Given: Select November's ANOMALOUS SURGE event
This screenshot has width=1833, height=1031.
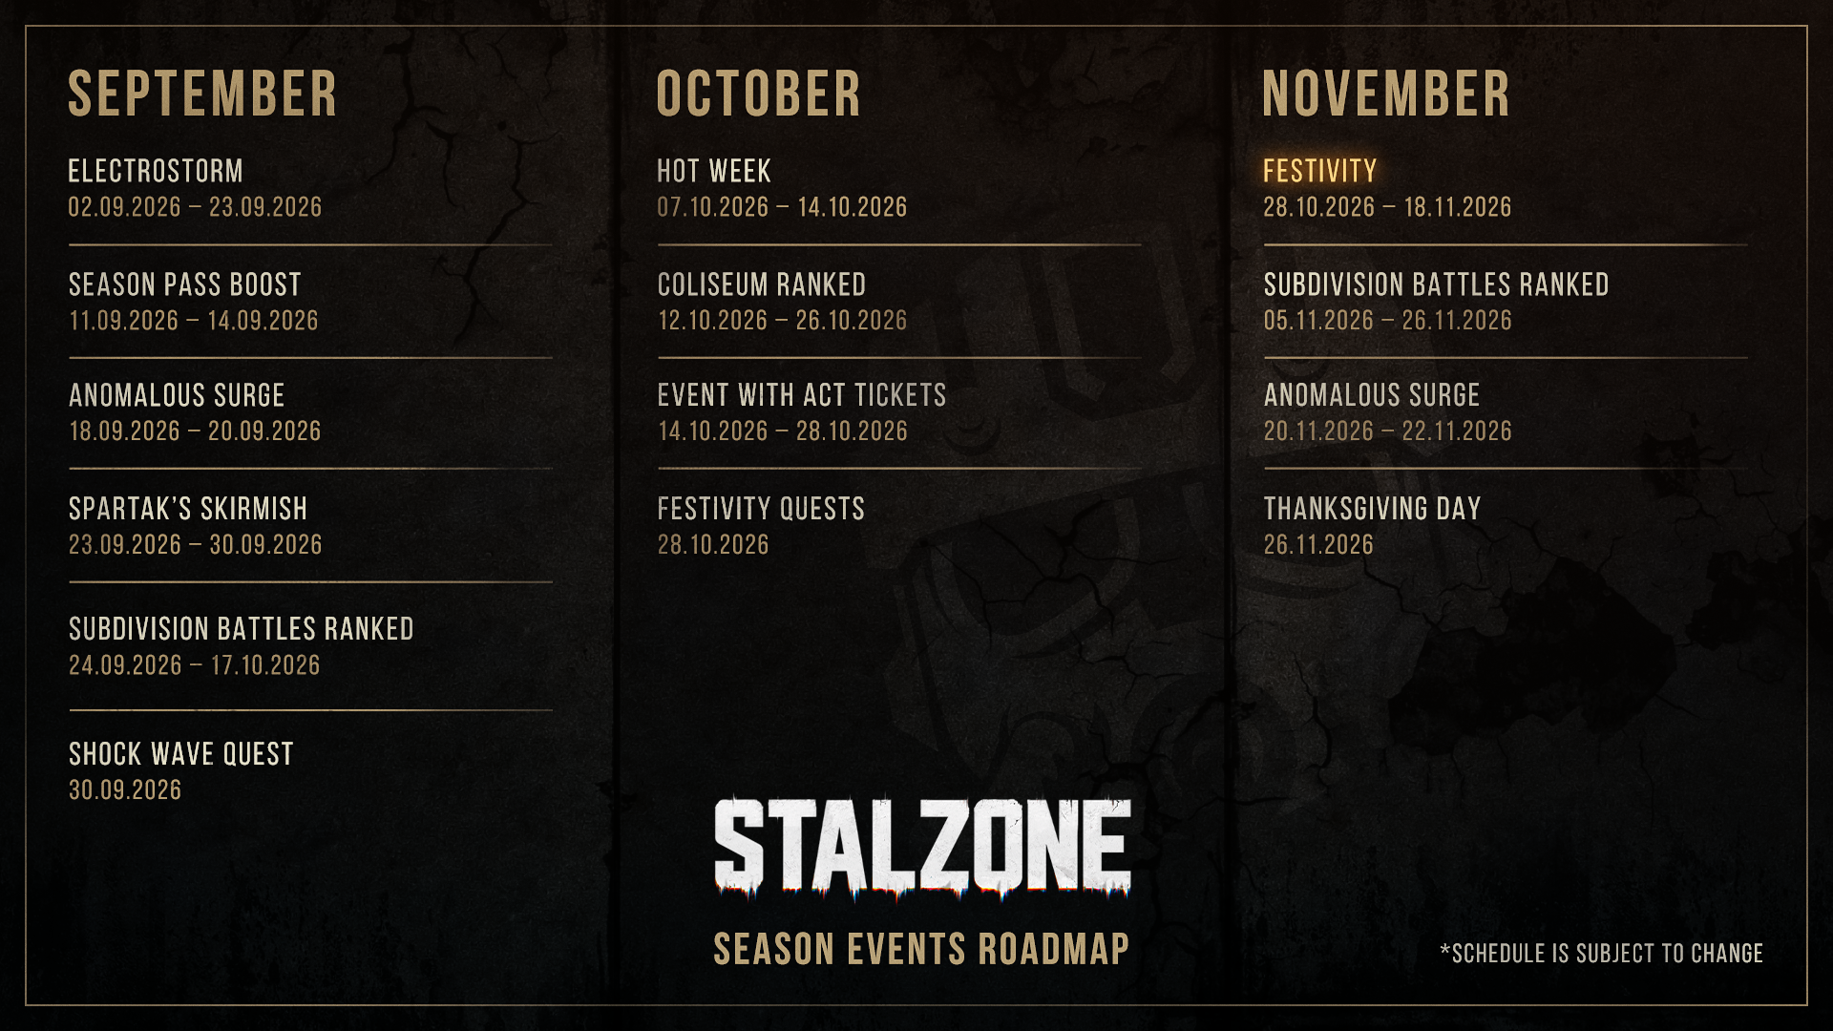Looking at the screenshot, I should click(x=1387, y=412).
